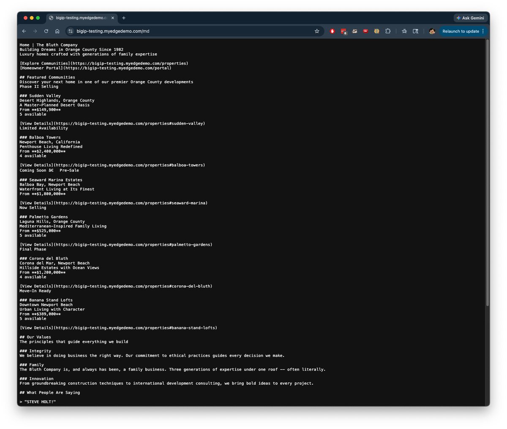Screen dimensions: 507x429
Task: Click the 'Move-In Ready' text
Action: click(x=35, y=291)
